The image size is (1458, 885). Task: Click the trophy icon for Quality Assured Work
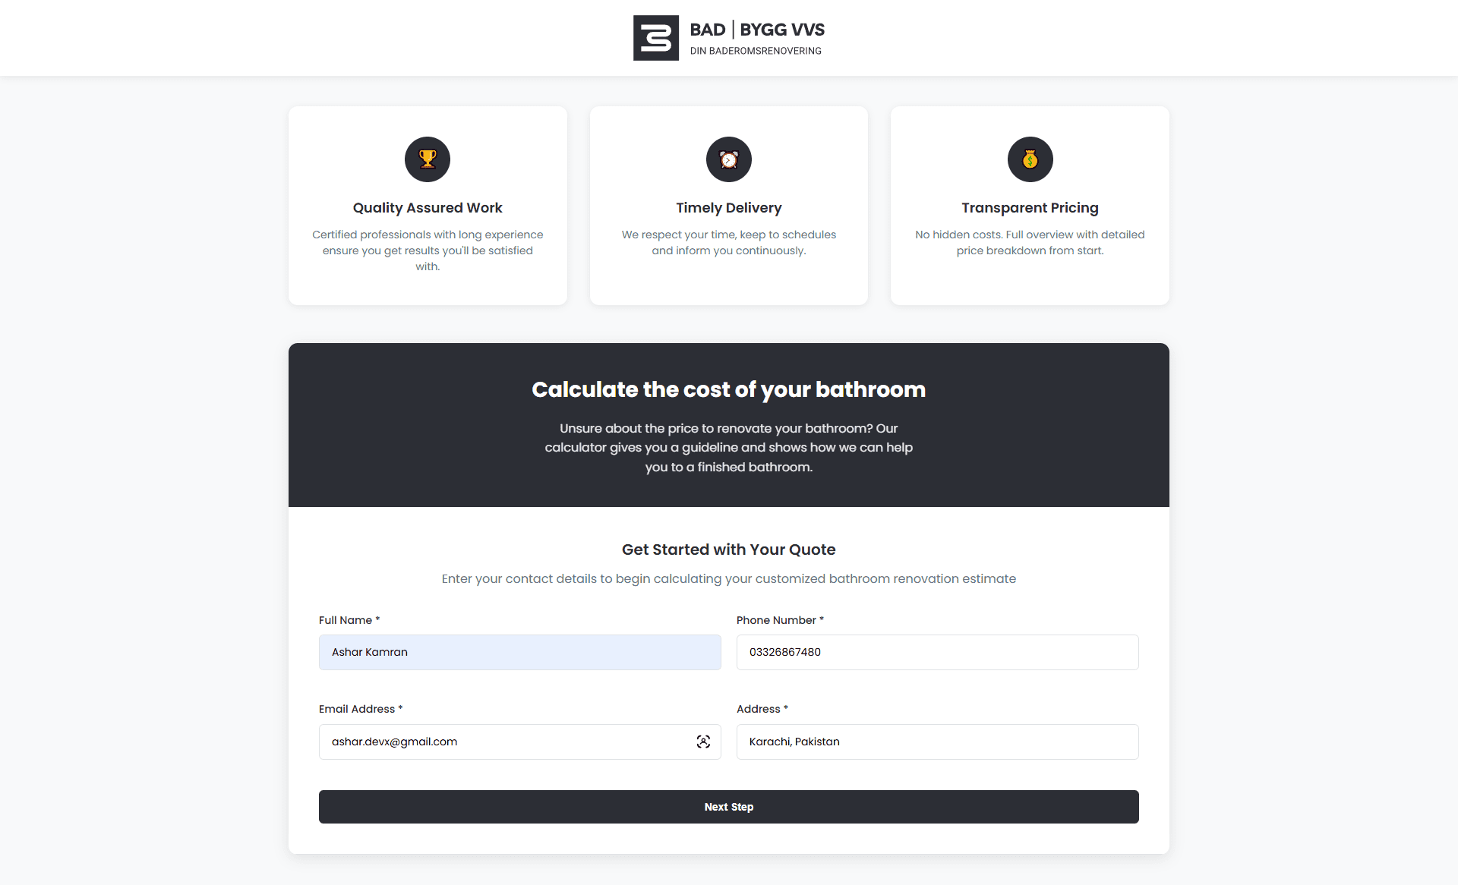[x=428, y=159]
